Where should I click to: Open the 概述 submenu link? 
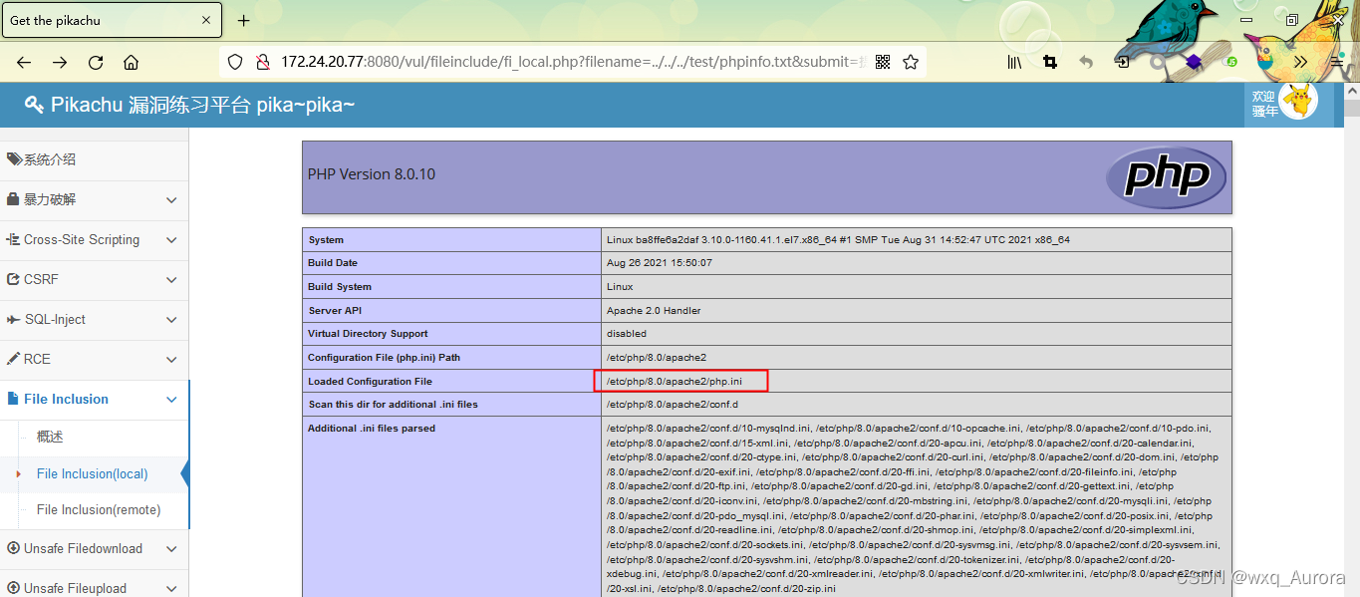tap(50, 437)
